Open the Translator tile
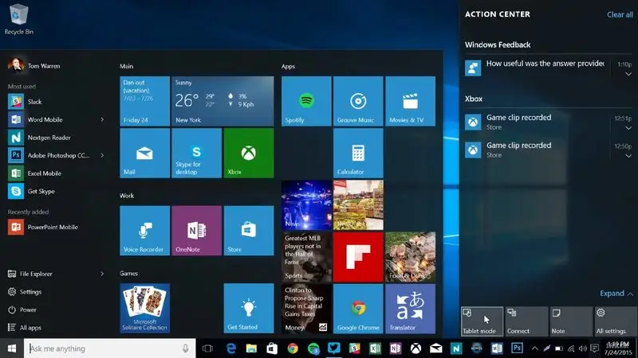 click(x=410, y=309)
